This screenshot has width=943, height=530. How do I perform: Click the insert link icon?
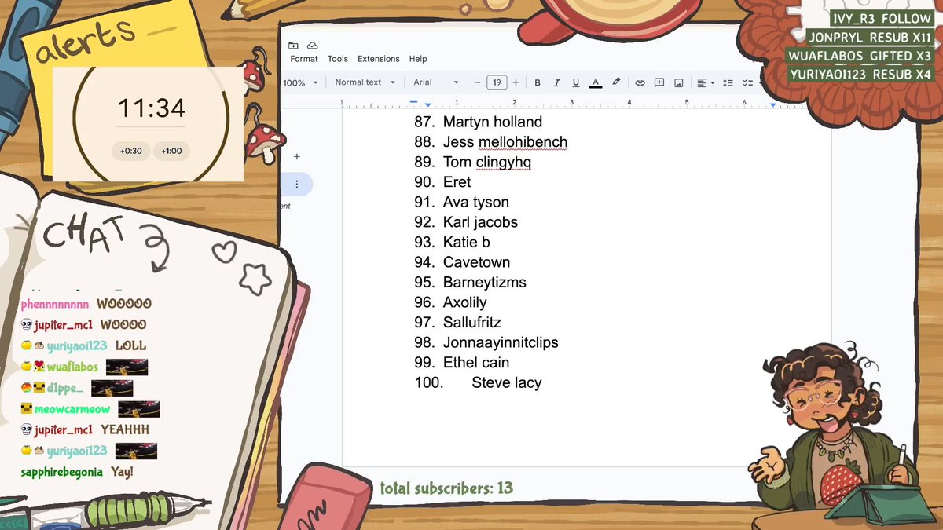(640, 82)
